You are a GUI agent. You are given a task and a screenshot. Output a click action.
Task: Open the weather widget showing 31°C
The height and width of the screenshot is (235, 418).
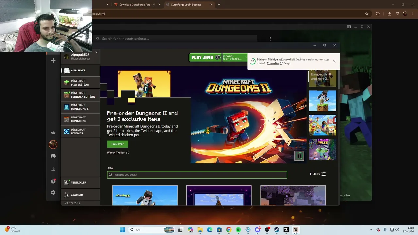click(x=12, y=230)
